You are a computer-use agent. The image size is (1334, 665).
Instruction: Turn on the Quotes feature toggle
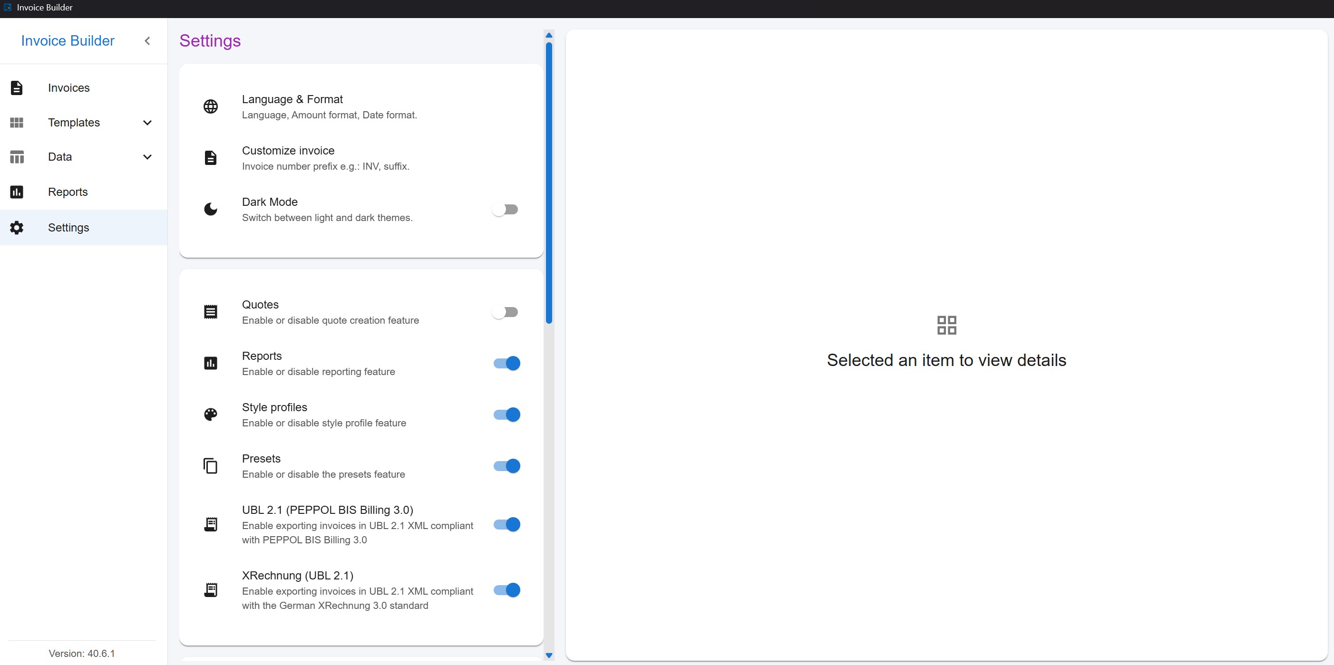506,312
